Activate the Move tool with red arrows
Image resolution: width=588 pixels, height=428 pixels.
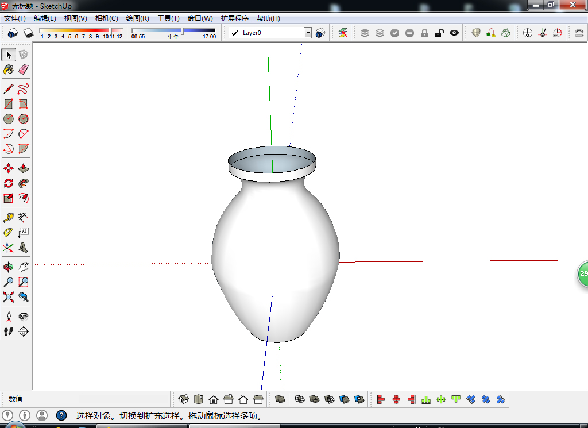[9, 168]
